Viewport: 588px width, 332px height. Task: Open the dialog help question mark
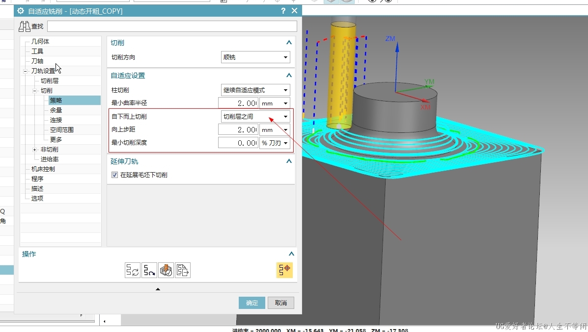click(x=283, y=11)
